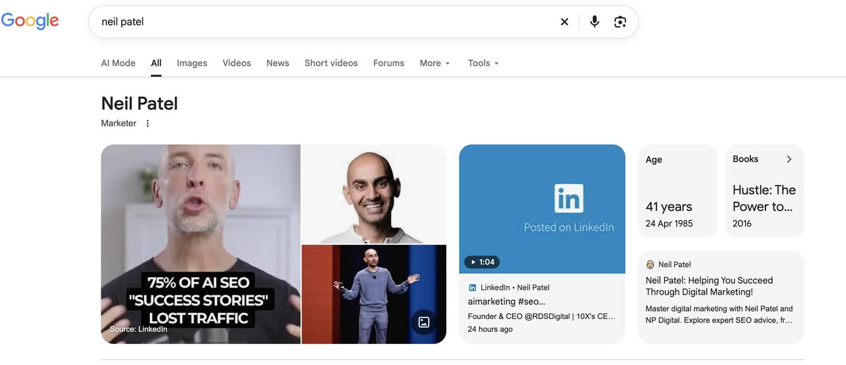Click the 24 hours ago timestamp

pos(490,329)
